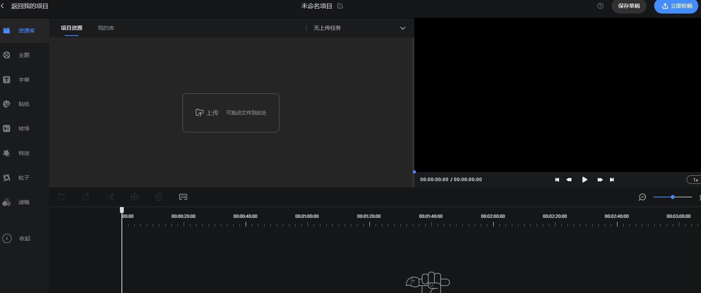701x293 pixels.
Task: Open the 粒子 sidebar section
Action: (x=24, y=178)
